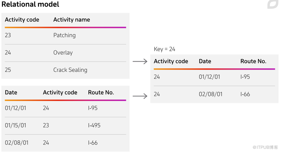Click the gradient line under the "Activity name" header
281x152 pixels.
point(89,27)
